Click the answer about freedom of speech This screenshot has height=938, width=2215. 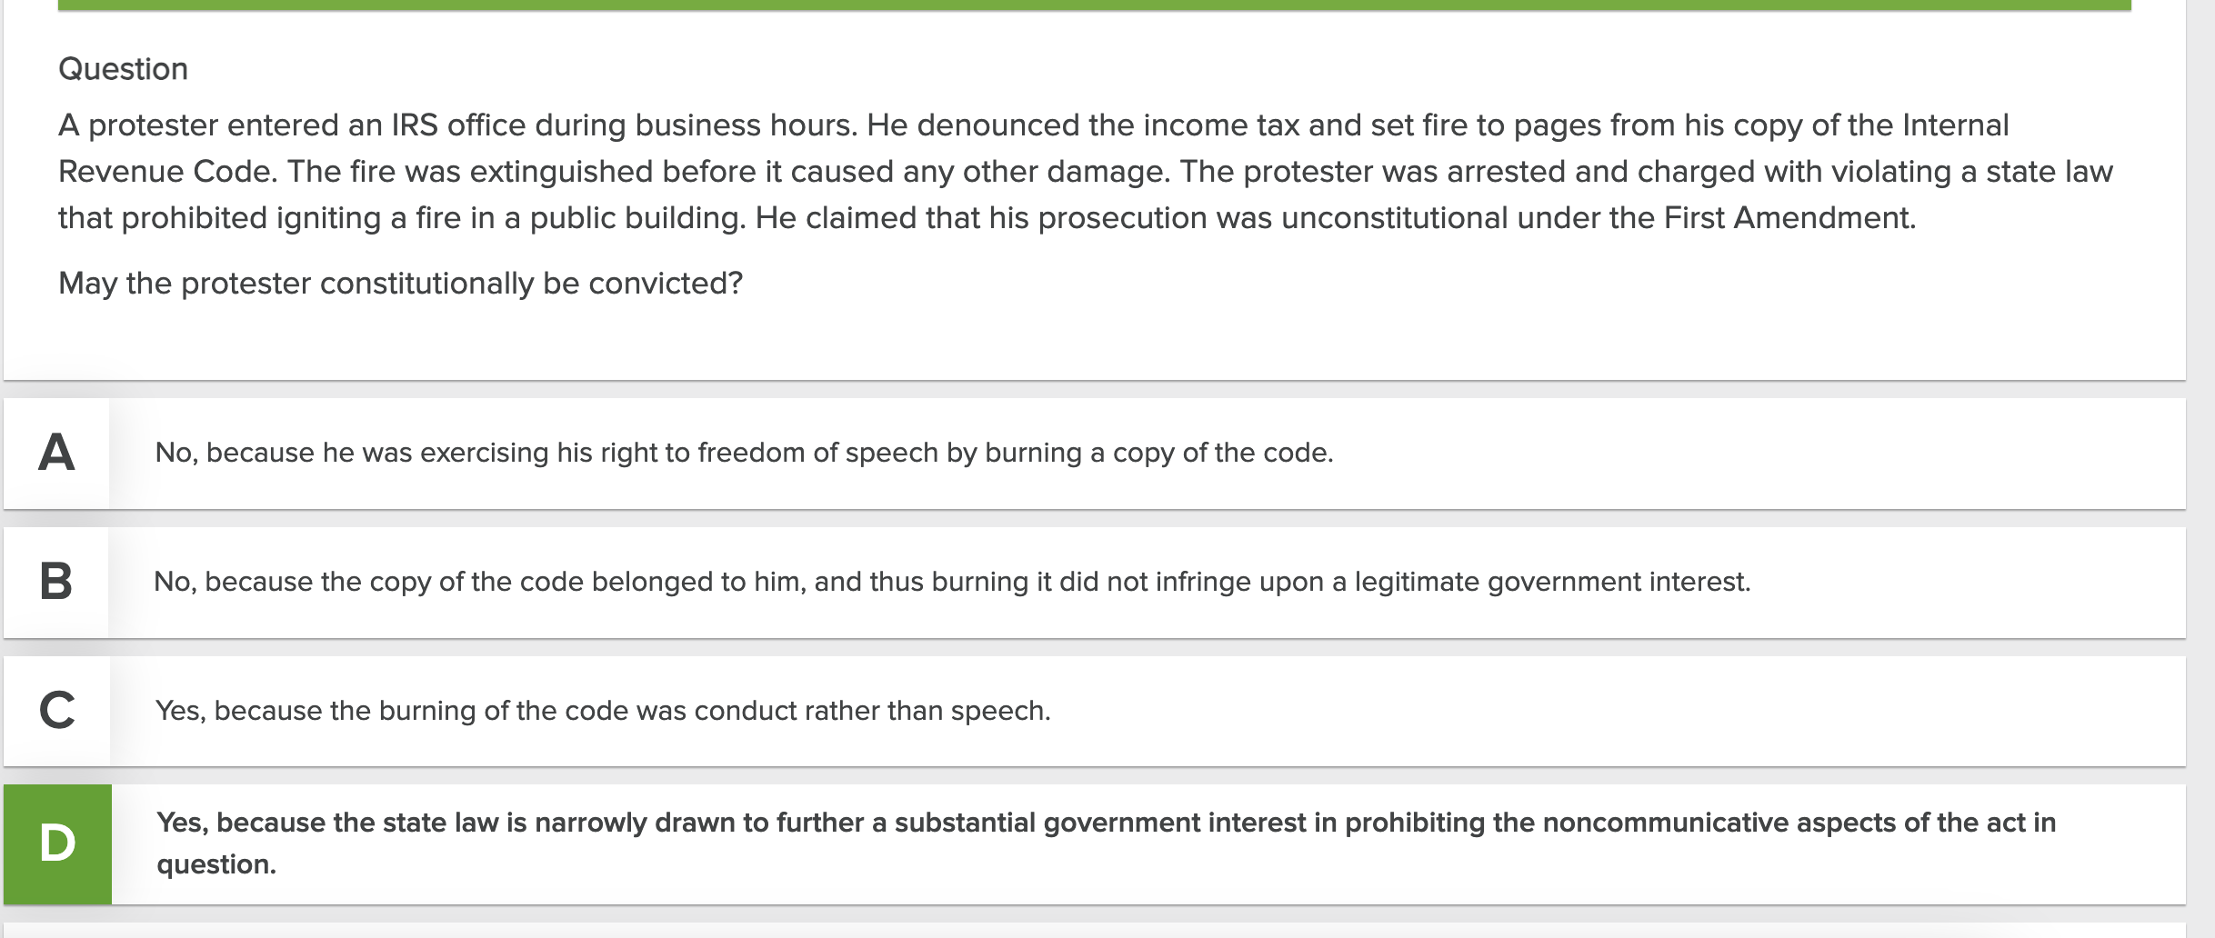pos(743,451)
